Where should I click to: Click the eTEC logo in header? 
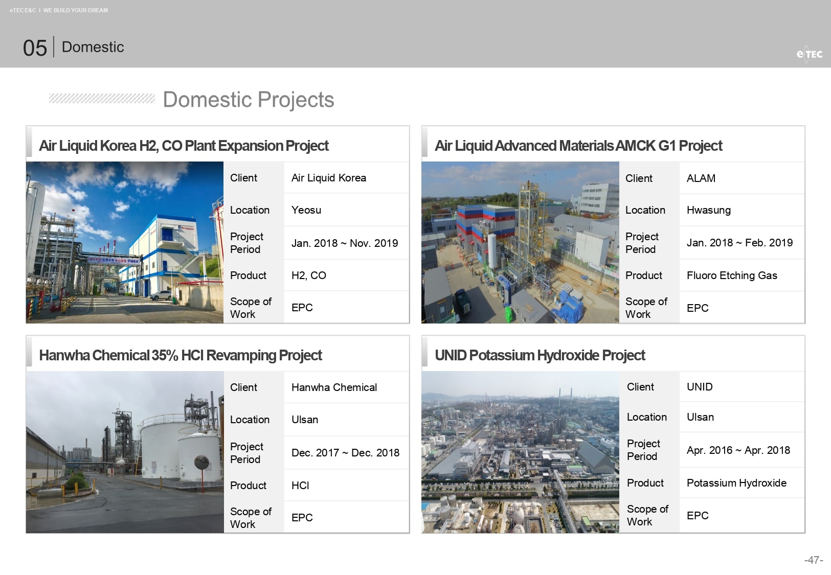tap(810, 54)
